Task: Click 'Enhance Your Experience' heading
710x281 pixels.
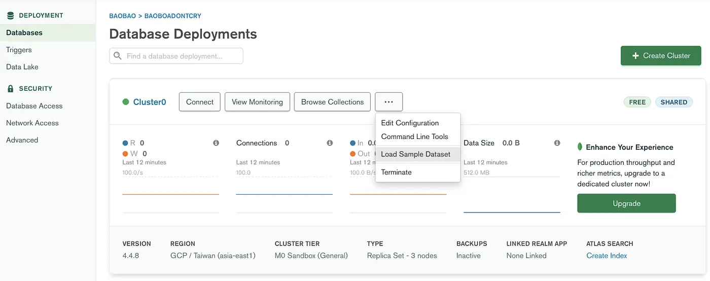Action: coord(629,147)
